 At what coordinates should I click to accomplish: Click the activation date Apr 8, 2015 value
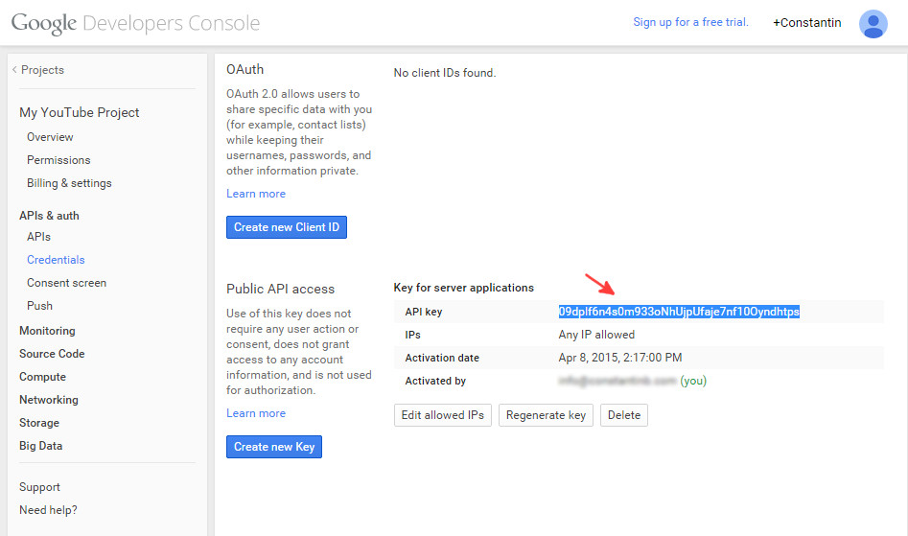[620, 358]
